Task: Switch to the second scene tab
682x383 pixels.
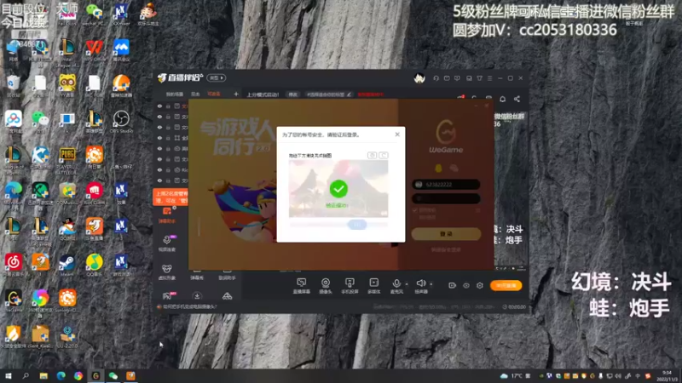Action: pyautogui.click(x=195, y=94)
